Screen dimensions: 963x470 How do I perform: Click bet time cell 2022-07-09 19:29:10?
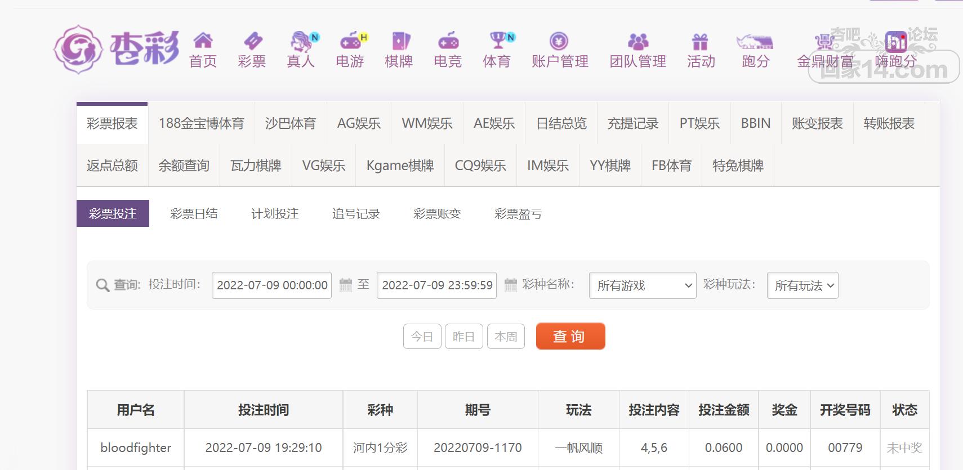coord(264,447)
